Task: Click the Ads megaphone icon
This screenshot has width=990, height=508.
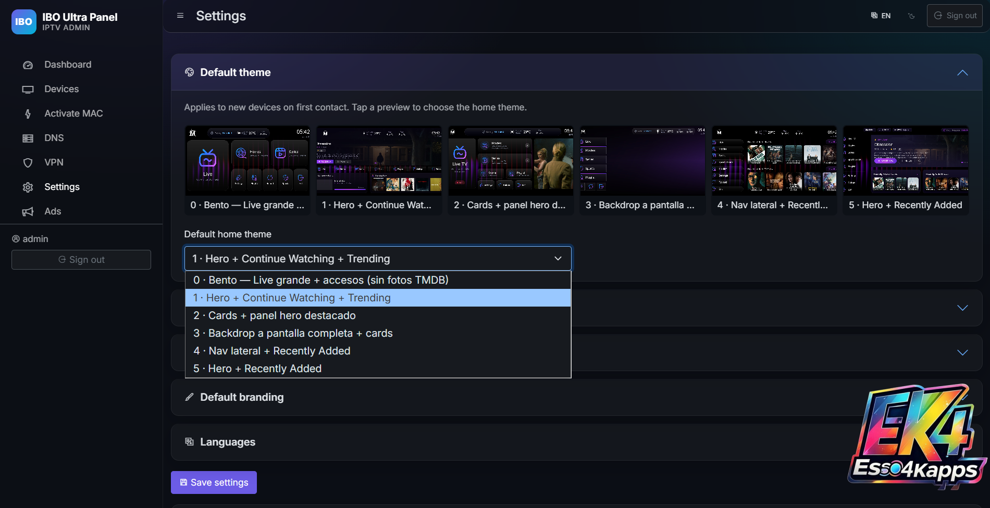Action: (28, 212)
